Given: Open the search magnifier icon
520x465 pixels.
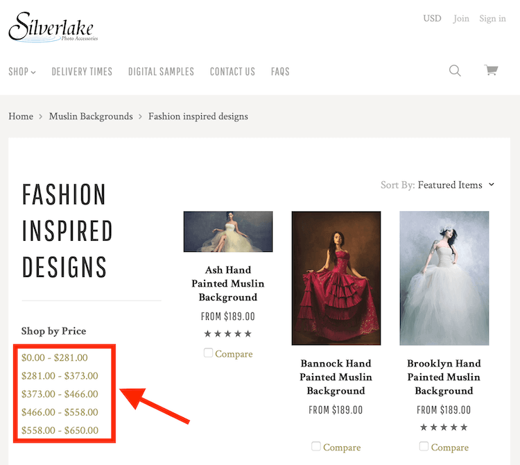Looking at the screenshot, I should point(455,71).
